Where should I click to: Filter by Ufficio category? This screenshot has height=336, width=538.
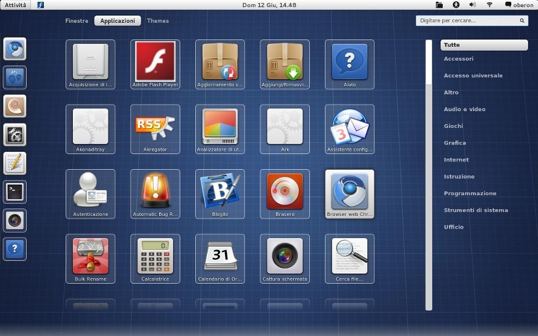point(453,227)
